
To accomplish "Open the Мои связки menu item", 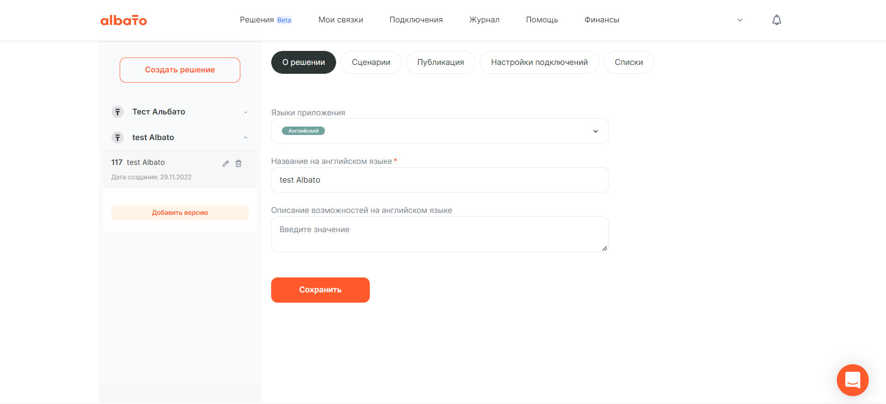I will [340, 20].
